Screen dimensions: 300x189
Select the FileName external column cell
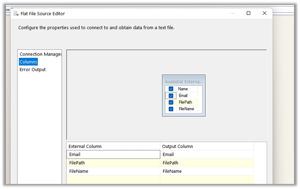click(113, 171)
